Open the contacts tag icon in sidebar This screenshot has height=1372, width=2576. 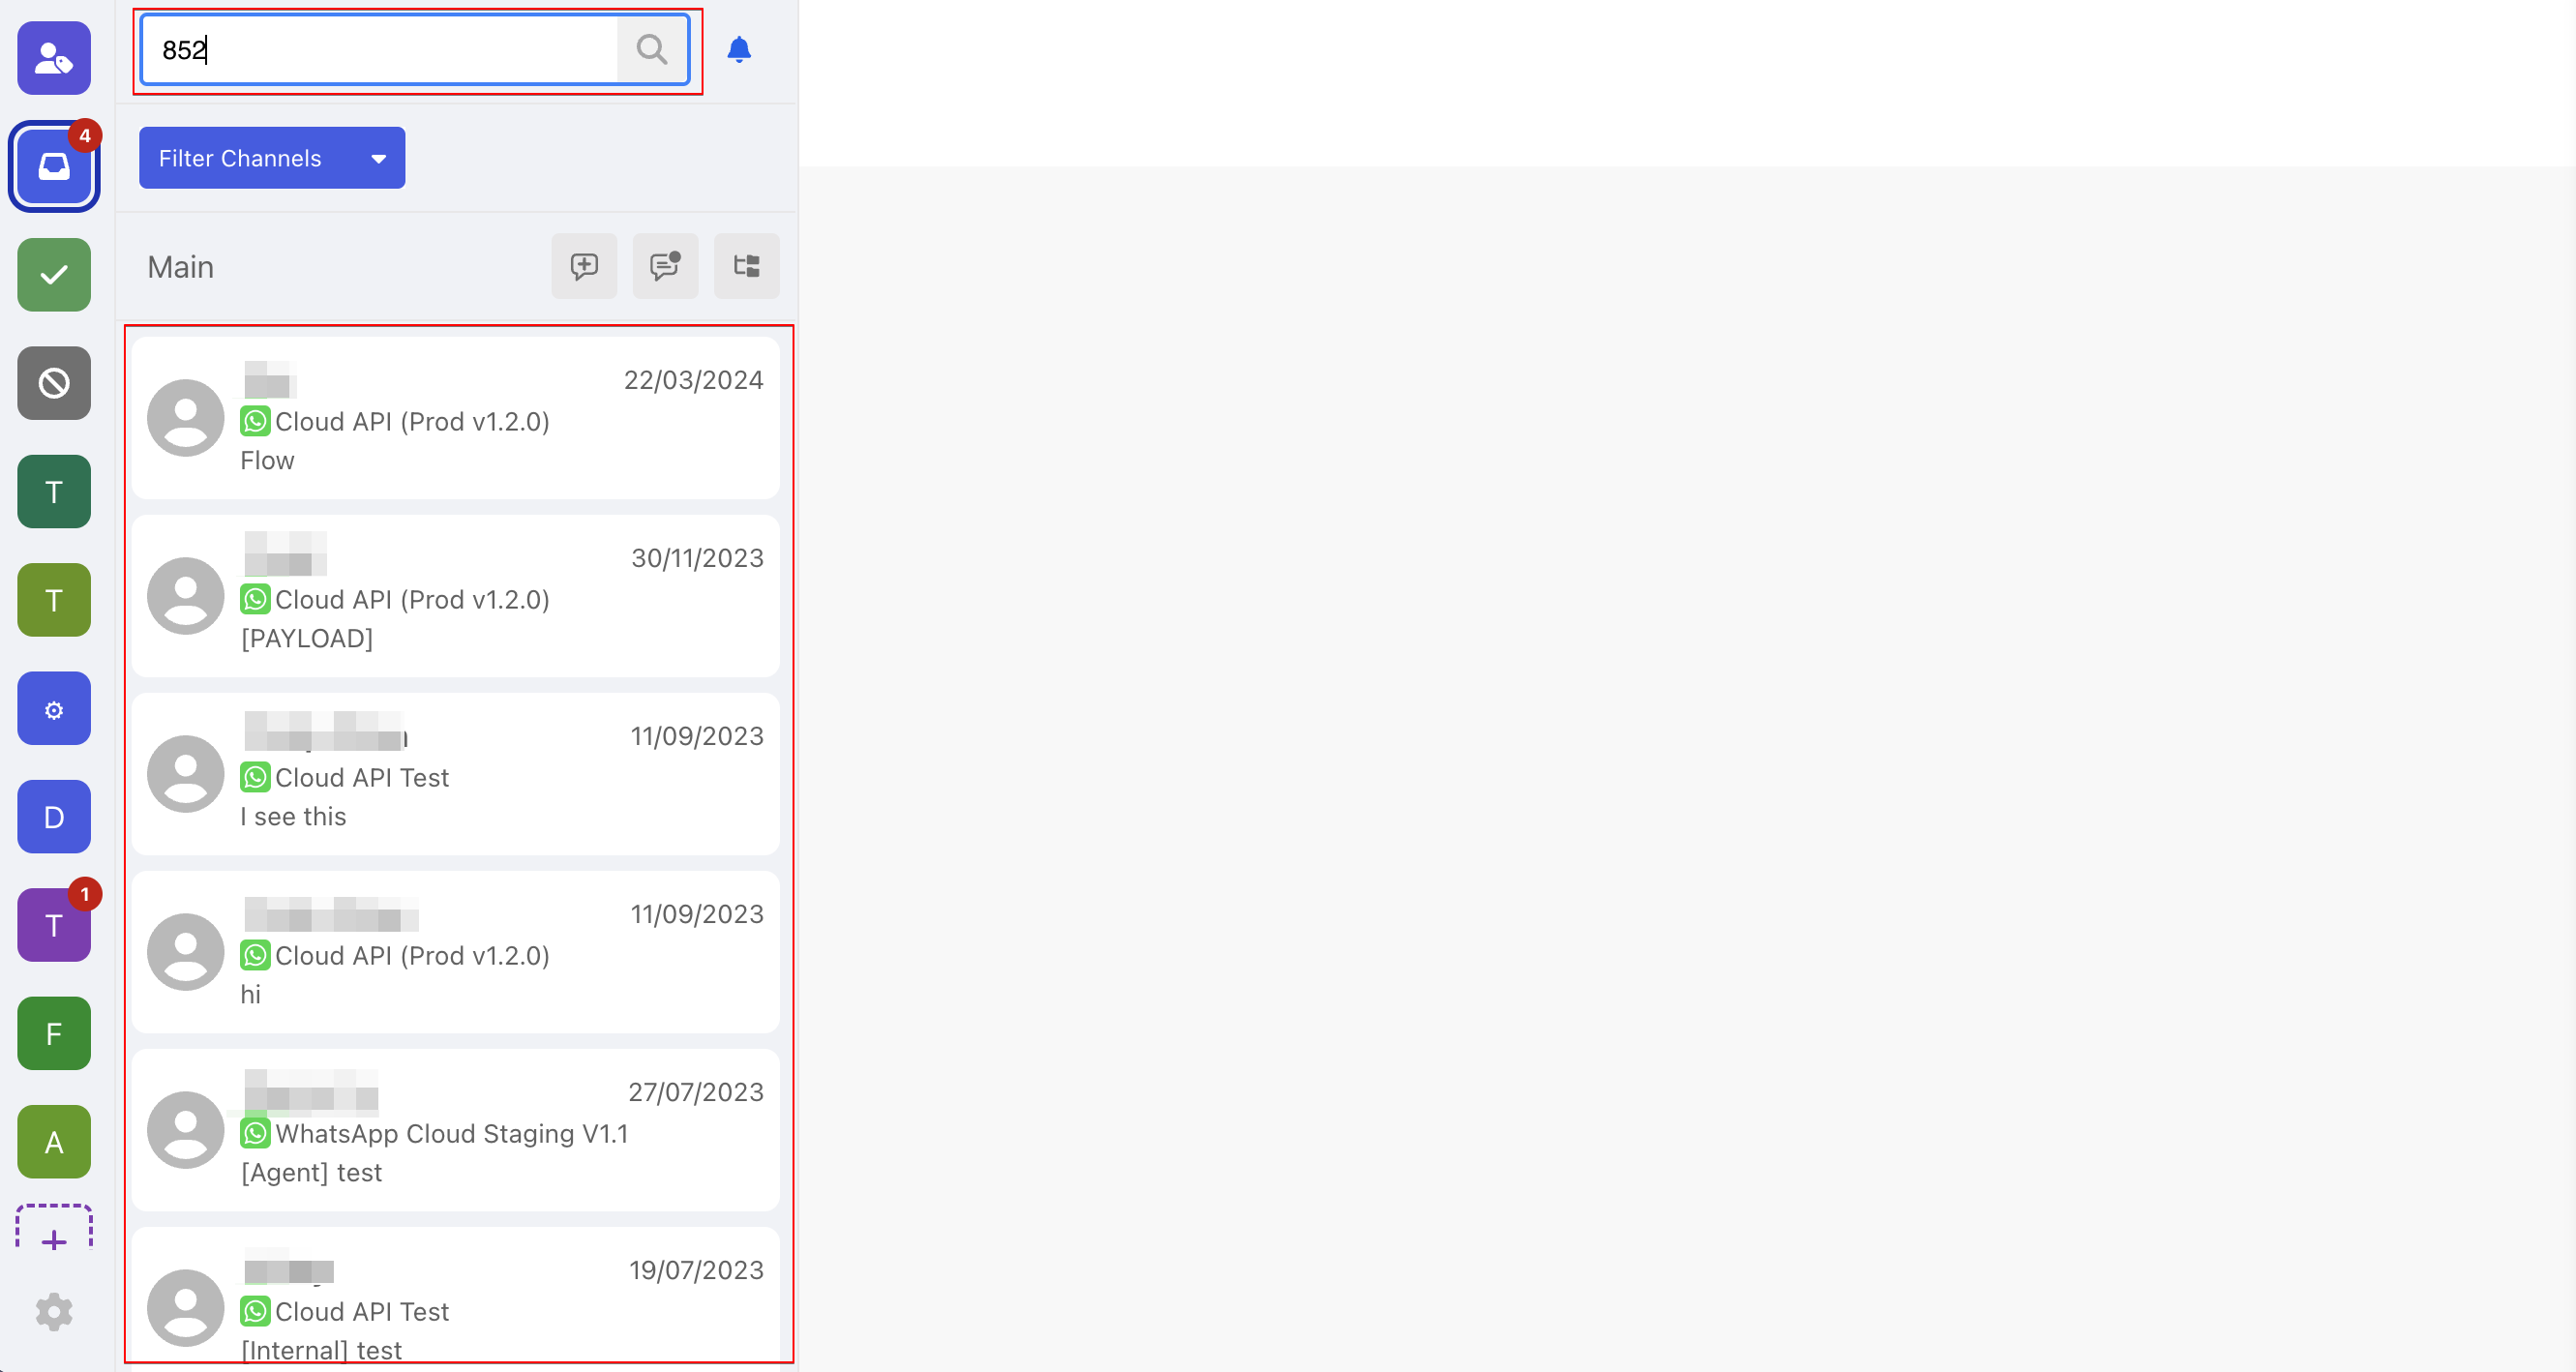(54, 59)
